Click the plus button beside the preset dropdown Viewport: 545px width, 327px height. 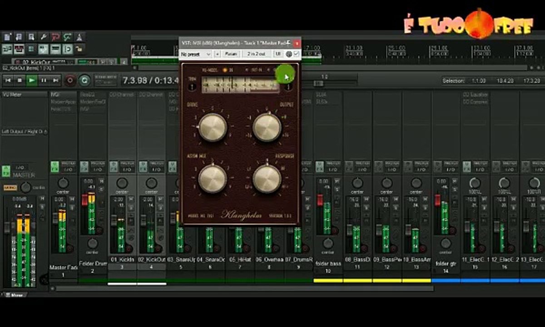(x=218, y=54)
